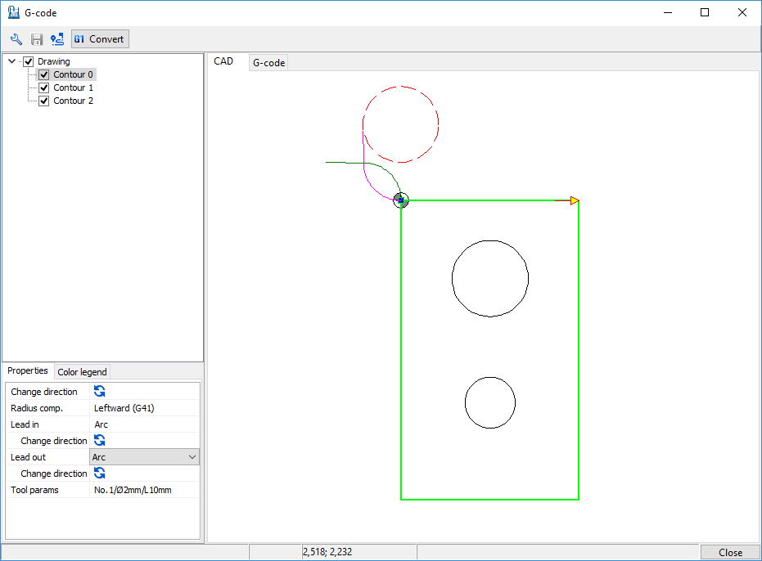762x561 pixels.
Task: Click the Close button at bottom right
Action: pyautogui.click(x=730, y=553)
